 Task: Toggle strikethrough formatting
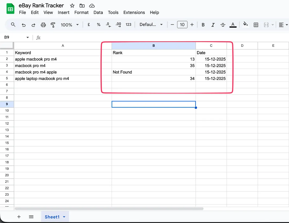coord(223,25)
